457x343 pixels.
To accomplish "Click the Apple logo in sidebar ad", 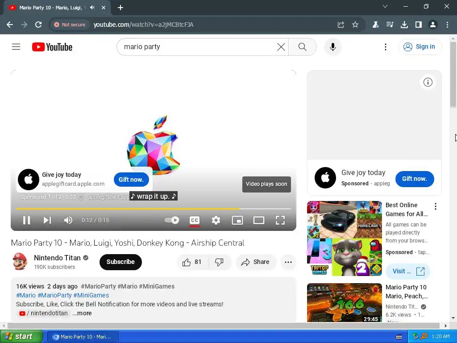I will point(325,178).
